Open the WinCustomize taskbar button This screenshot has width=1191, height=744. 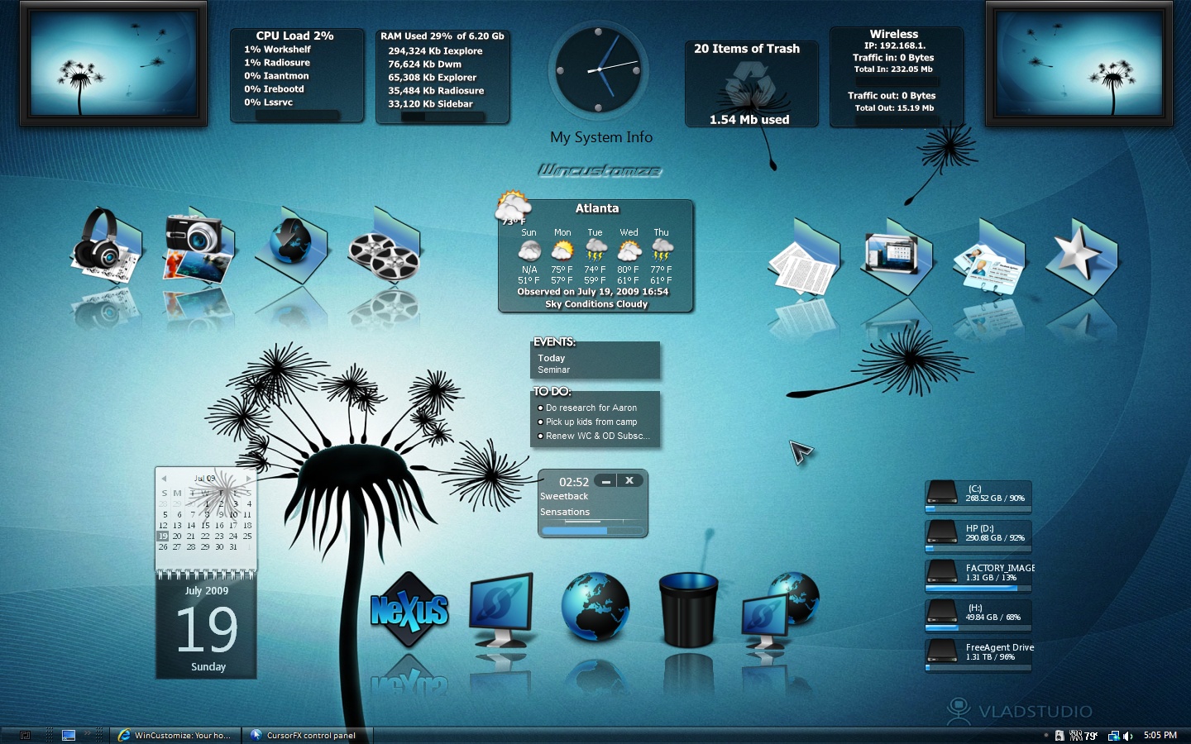click(x=175, y=735)
